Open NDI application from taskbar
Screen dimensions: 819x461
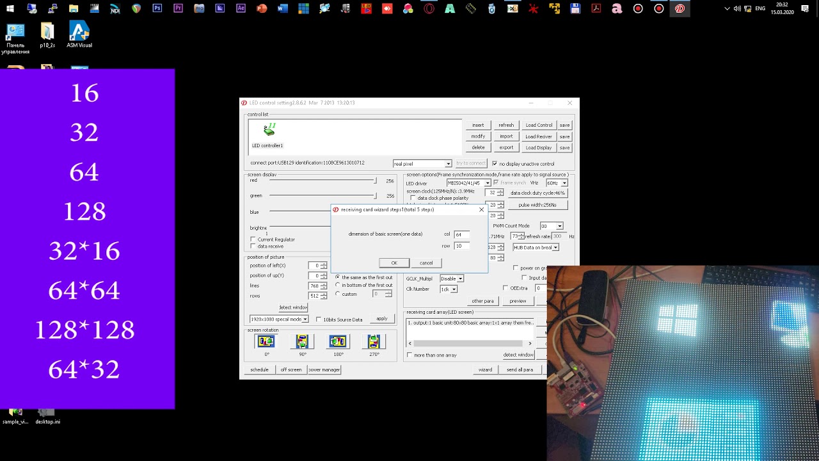[x=115, y=9]
